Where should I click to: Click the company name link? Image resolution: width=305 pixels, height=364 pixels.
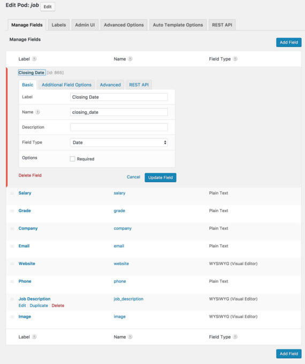123,228
